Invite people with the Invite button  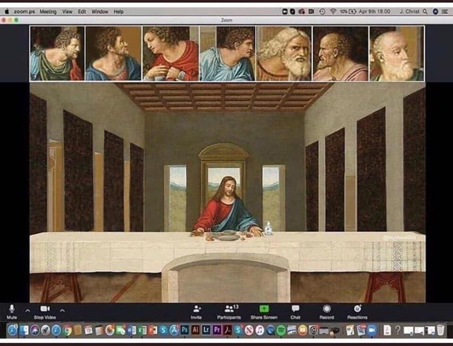[196, 312]
